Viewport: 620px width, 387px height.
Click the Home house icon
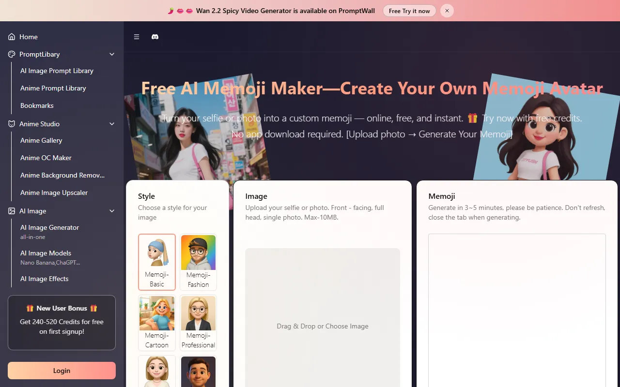click(x=12, y=37)
